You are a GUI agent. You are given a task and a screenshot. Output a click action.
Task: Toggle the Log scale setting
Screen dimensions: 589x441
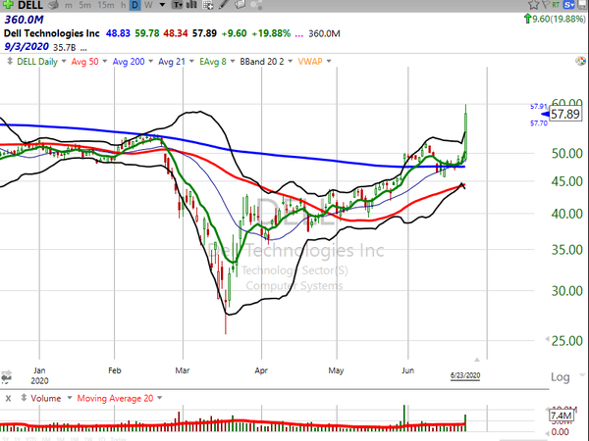[x=561, y=377]
